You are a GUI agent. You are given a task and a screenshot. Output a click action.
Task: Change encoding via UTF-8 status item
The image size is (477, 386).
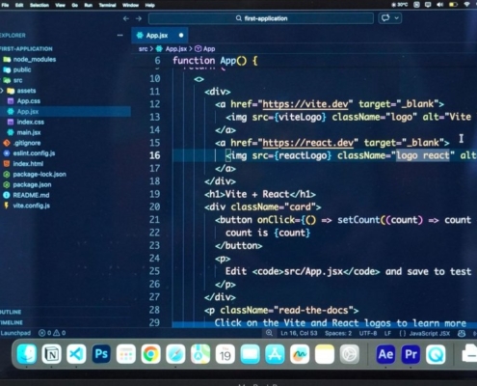[x=368, y=333]
